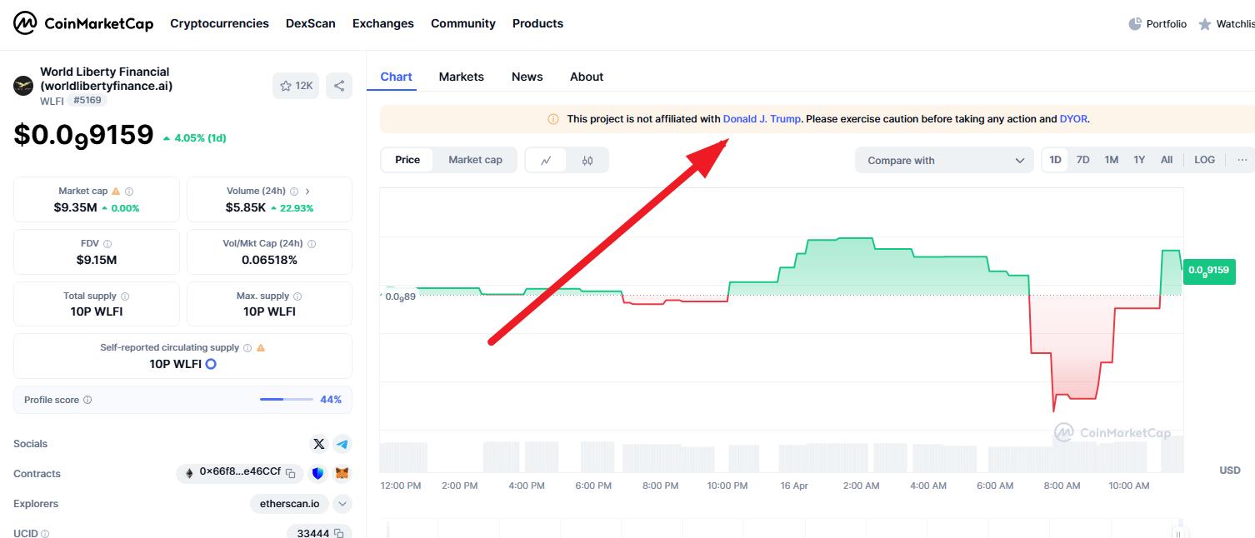
Task: Set chart range to 7D
Action: tap(1083, 160)
